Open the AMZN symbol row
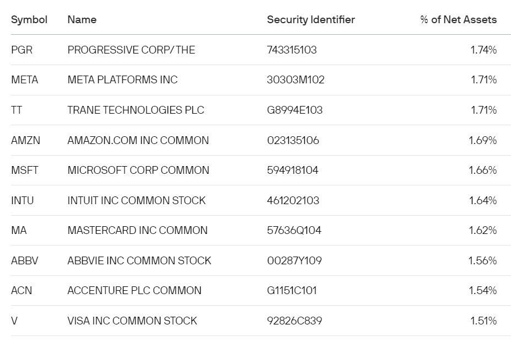This screenshot has width=511, height=341. [x=25, y=140]
